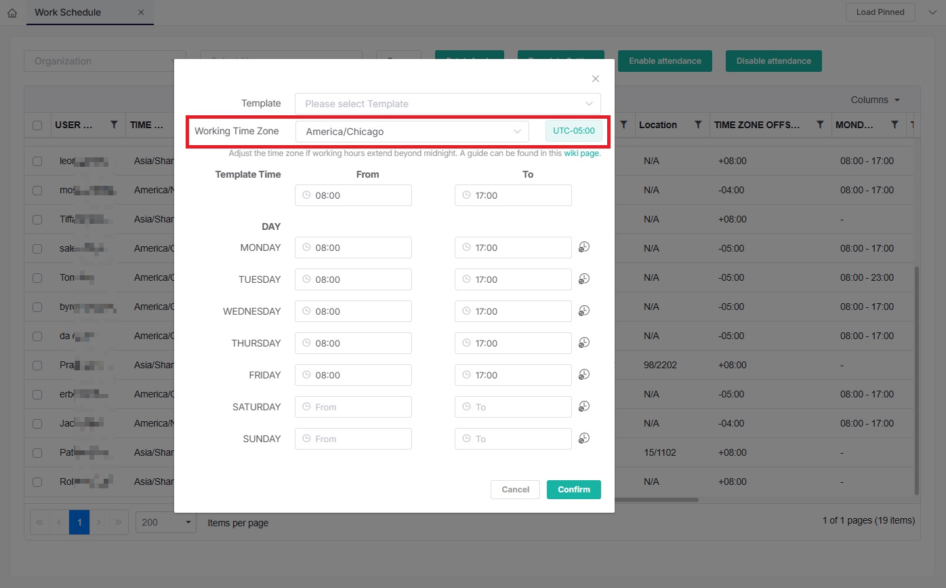
Task: Open the Template dropdown
Action: [447, 104]
